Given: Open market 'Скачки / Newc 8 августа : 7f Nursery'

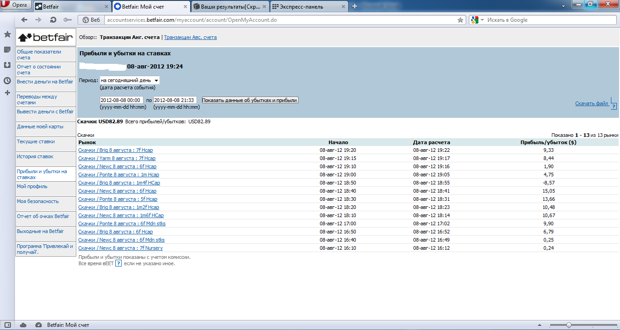Looking at the screenshot, I should coord(120,248).
